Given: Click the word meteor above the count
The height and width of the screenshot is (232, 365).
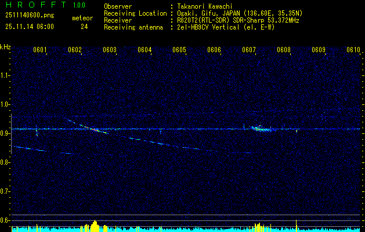Looking at the screenshot, I should coord(82,18).
